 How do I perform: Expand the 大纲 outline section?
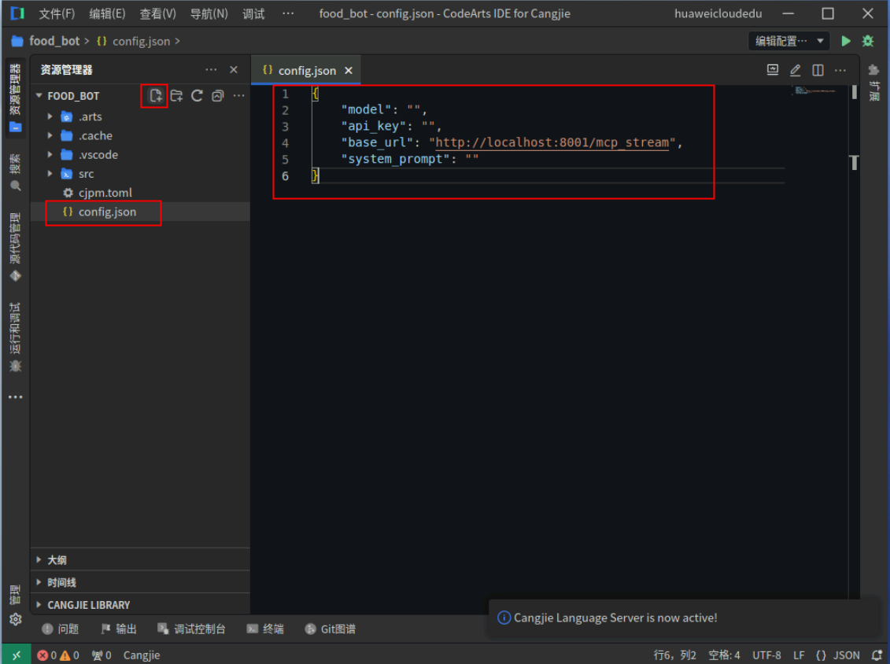tap(139, 559)
